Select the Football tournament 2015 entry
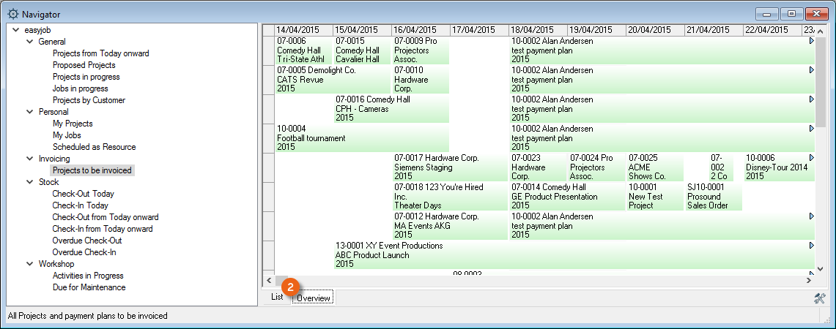836x329 pixels. coord(311,137)
